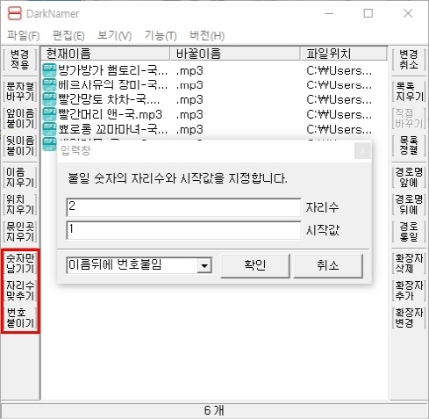The width and height of the screenshot is (429, 419).
Task: Click the 확장자 삭제 button
Action: pyautogui.click(x=409, y=264)
